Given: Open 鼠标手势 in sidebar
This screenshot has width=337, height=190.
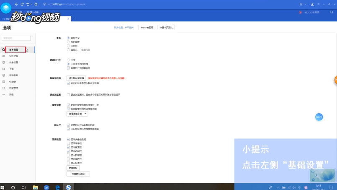Looking at the screenshot, I should pyautogui.click(x=13, y=75).
